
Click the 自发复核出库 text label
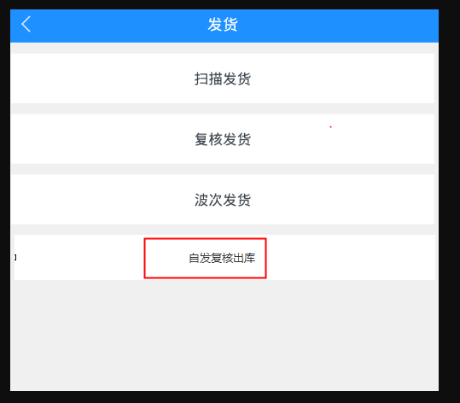(222, 258)
